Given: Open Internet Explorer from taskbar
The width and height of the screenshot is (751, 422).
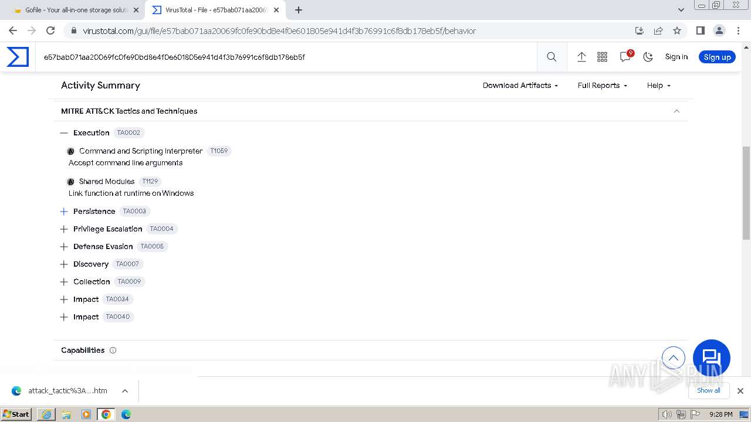Looking at the screenshot, I should 46,414.
